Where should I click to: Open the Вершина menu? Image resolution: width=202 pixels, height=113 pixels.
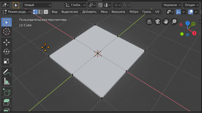click(x=118, y=12)
